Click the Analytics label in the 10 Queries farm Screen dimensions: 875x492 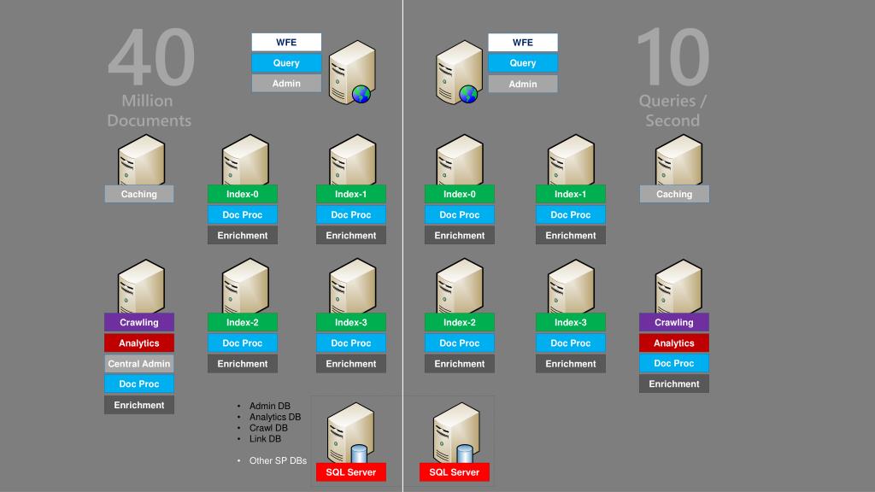pos(674,343)
